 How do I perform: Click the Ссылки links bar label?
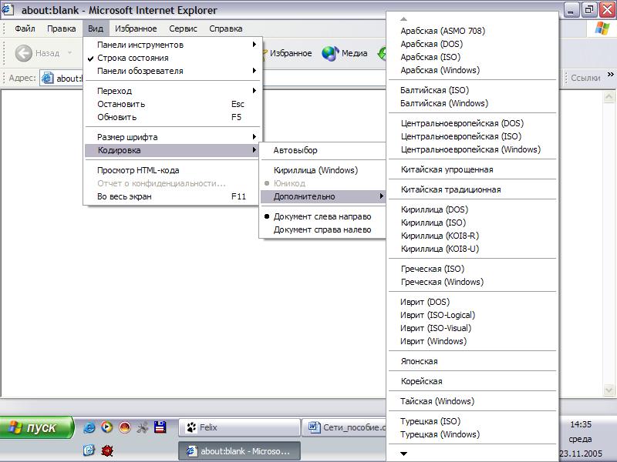point(585,78)
